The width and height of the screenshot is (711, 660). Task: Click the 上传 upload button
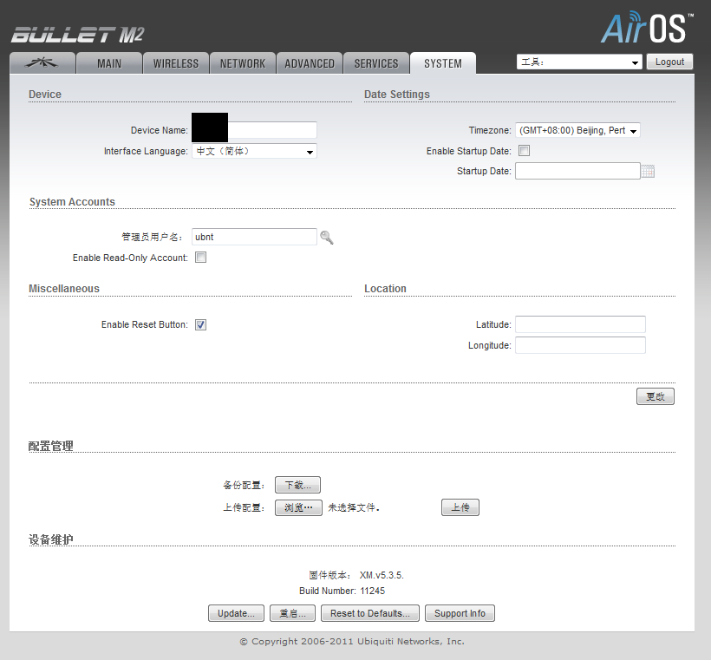coord(460,507)
